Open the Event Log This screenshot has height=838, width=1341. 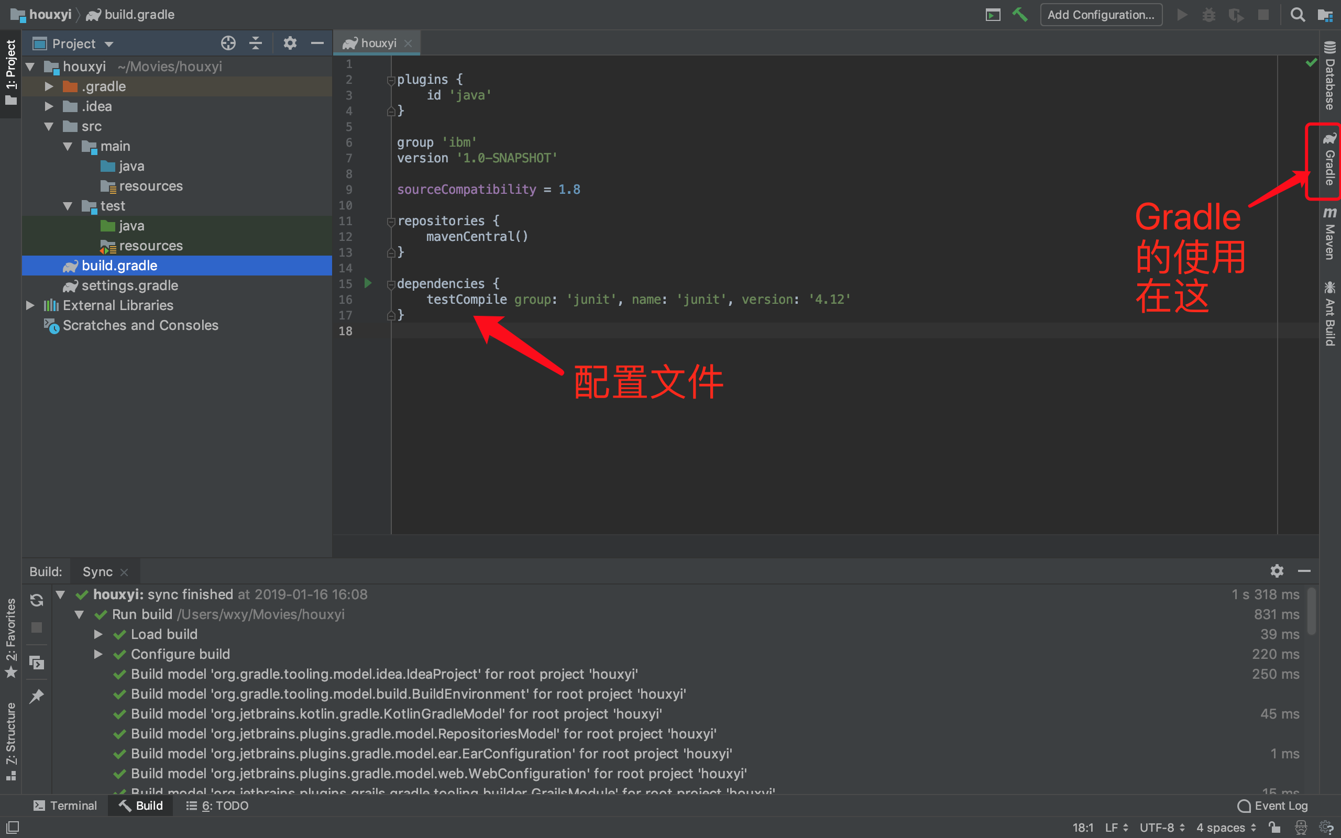[1273, 806]
